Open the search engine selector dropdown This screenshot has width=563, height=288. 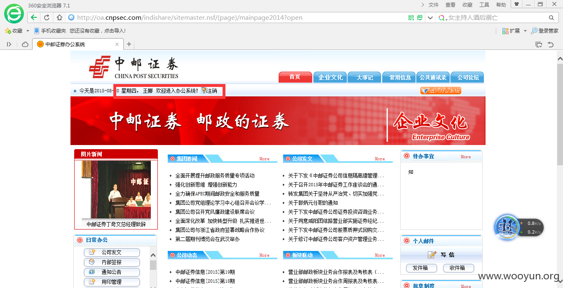443,18
